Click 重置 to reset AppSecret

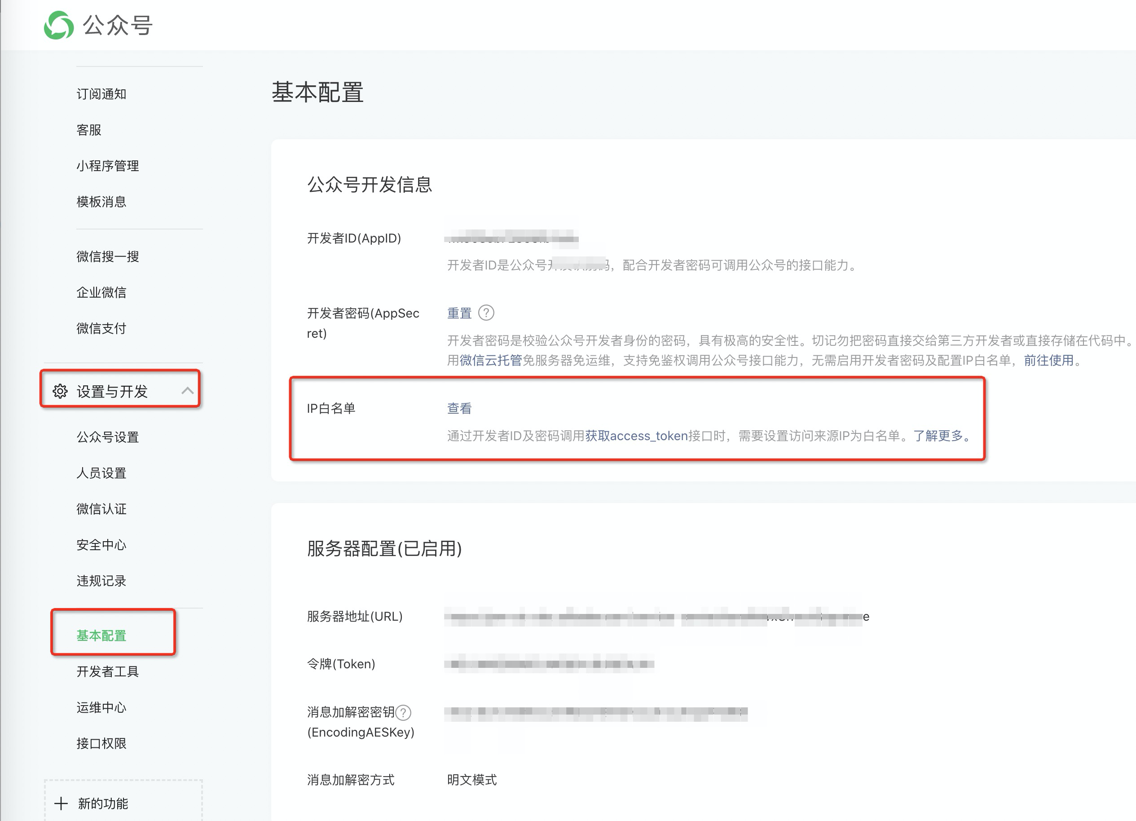point(459,313)
